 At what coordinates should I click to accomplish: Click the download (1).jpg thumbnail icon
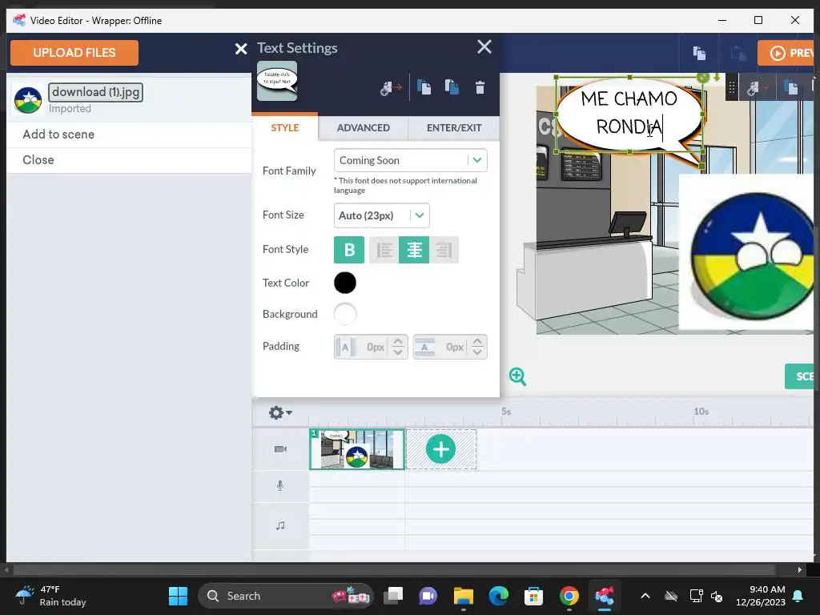coord(28,99)
